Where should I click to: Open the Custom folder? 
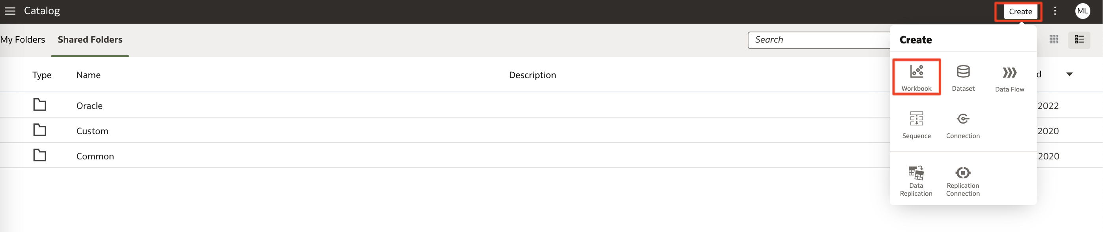click(x=92, y=131)
